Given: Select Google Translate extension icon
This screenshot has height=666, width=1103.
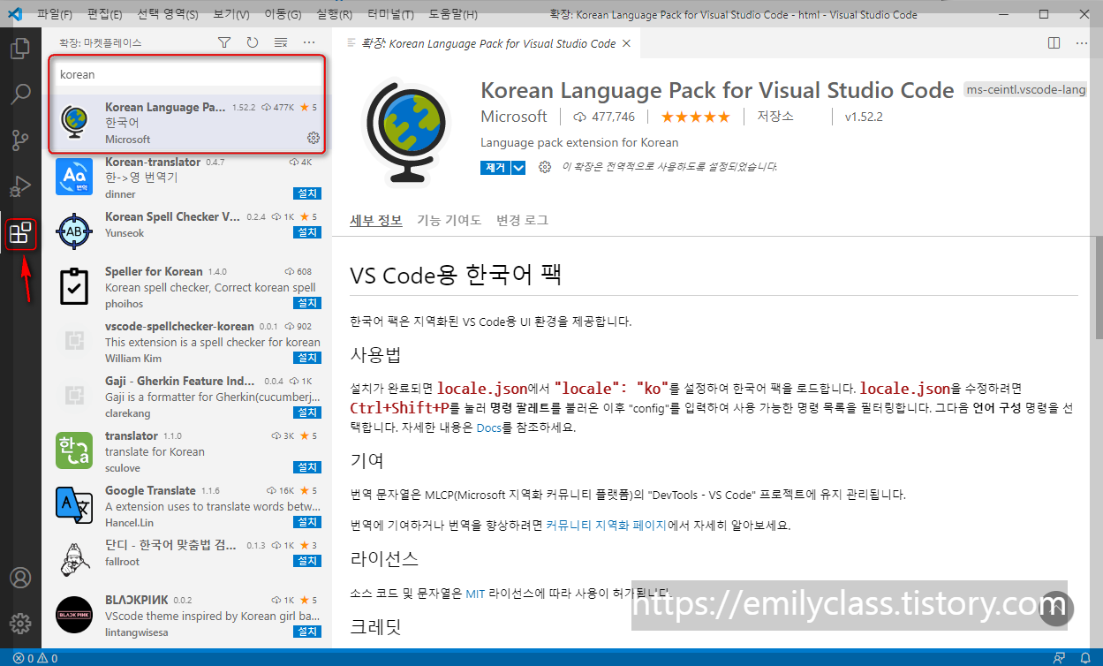Looking at the screenshot, I should [x=74, y=506].
